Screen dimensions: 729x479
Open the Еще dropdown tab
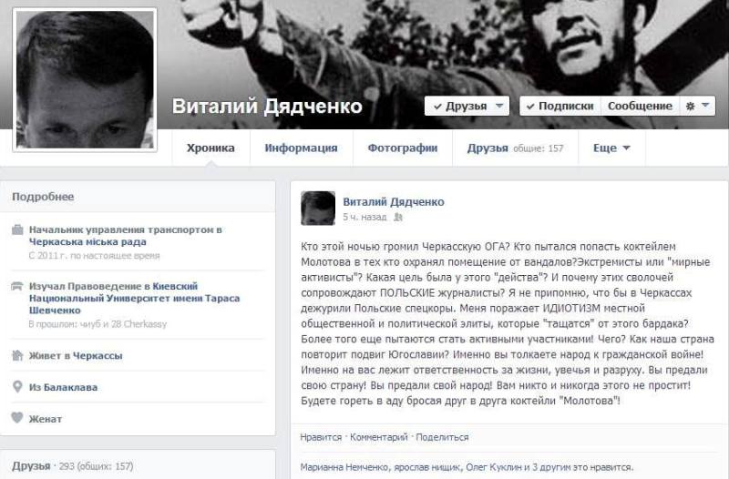[611, 148]
